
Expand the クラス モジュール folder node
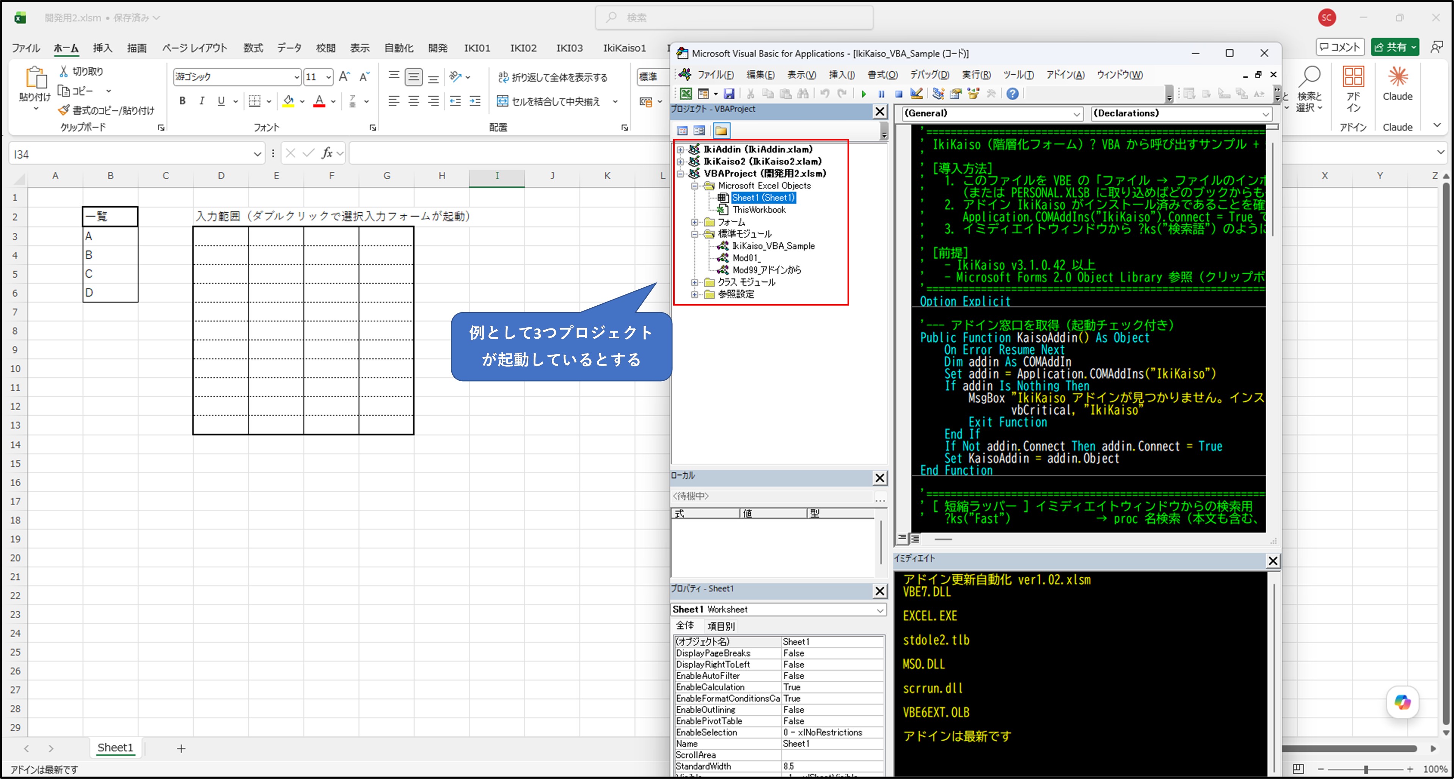tap(695, 282)
